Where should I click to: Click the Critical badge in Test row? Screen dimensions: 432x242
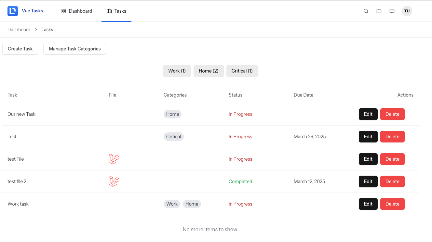(x=173, y=137)
